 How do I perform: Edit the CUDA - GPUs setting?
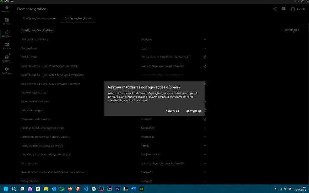tap(205, 57)
